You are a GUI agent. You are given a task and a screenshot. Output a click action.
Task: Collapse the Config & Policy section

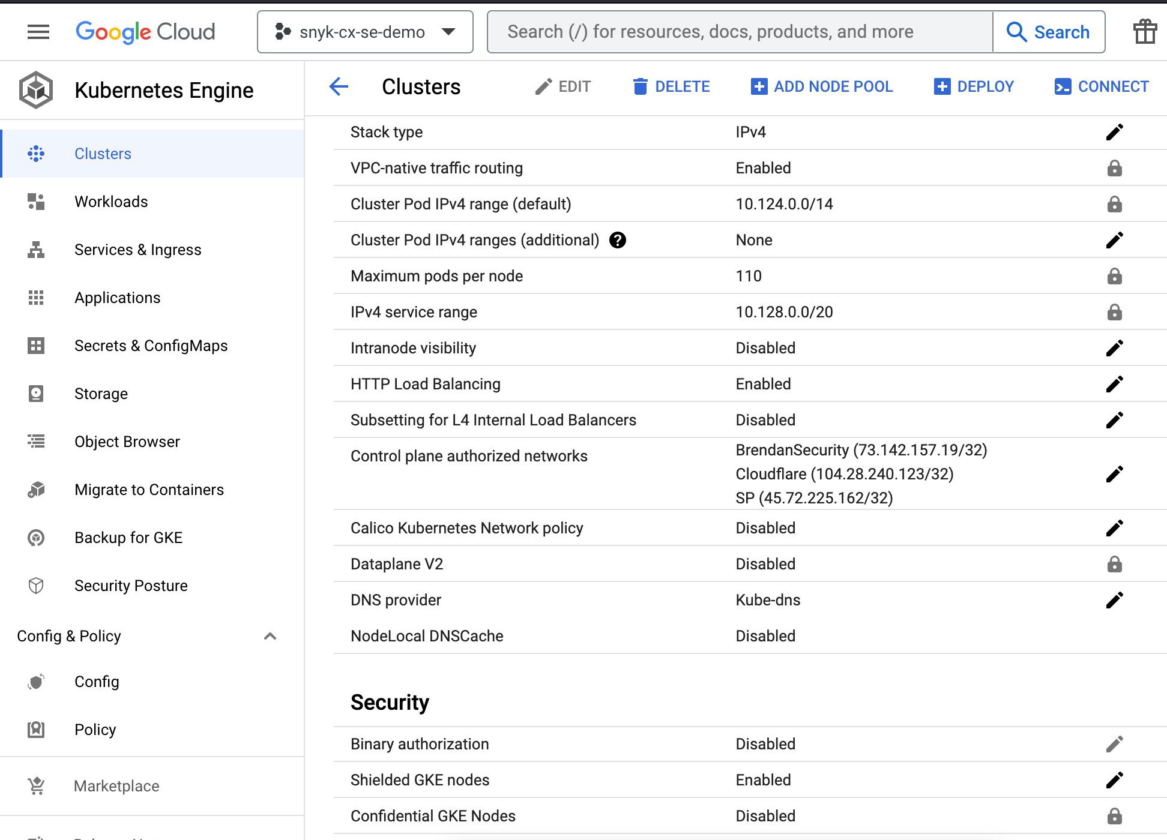click(270, 636)
